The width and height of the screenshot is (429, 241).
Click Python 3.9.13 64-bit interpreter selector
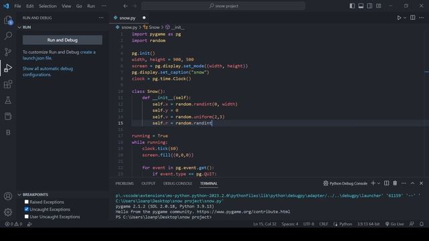368,224
